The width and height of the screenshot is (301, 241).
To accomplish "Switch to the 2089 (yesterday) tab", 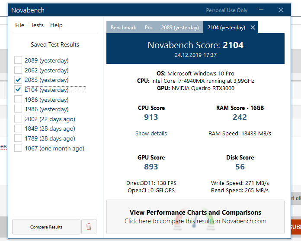I will [x=180, y=28].
